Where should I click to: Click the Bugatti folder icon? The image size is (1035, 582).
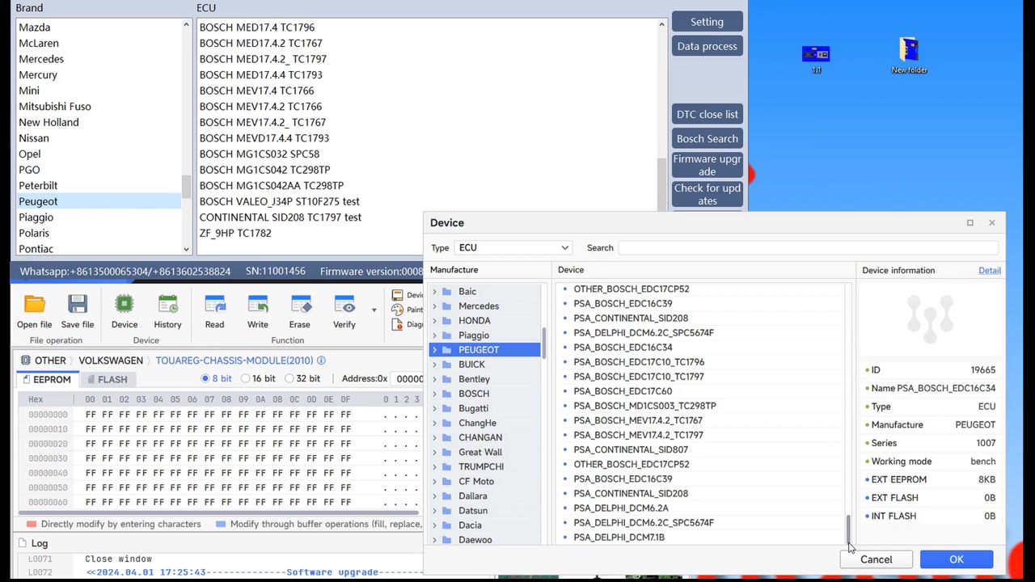point(446,408)
